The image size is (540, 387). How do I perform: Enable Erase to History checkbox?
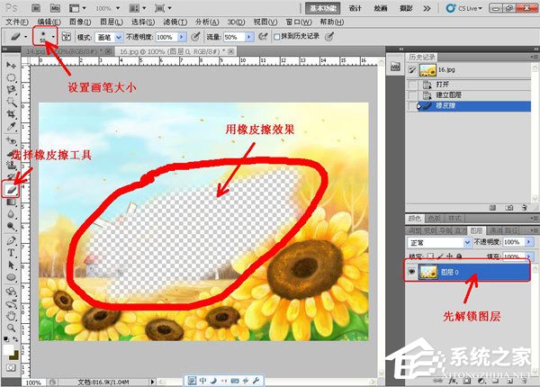[276, 37]
